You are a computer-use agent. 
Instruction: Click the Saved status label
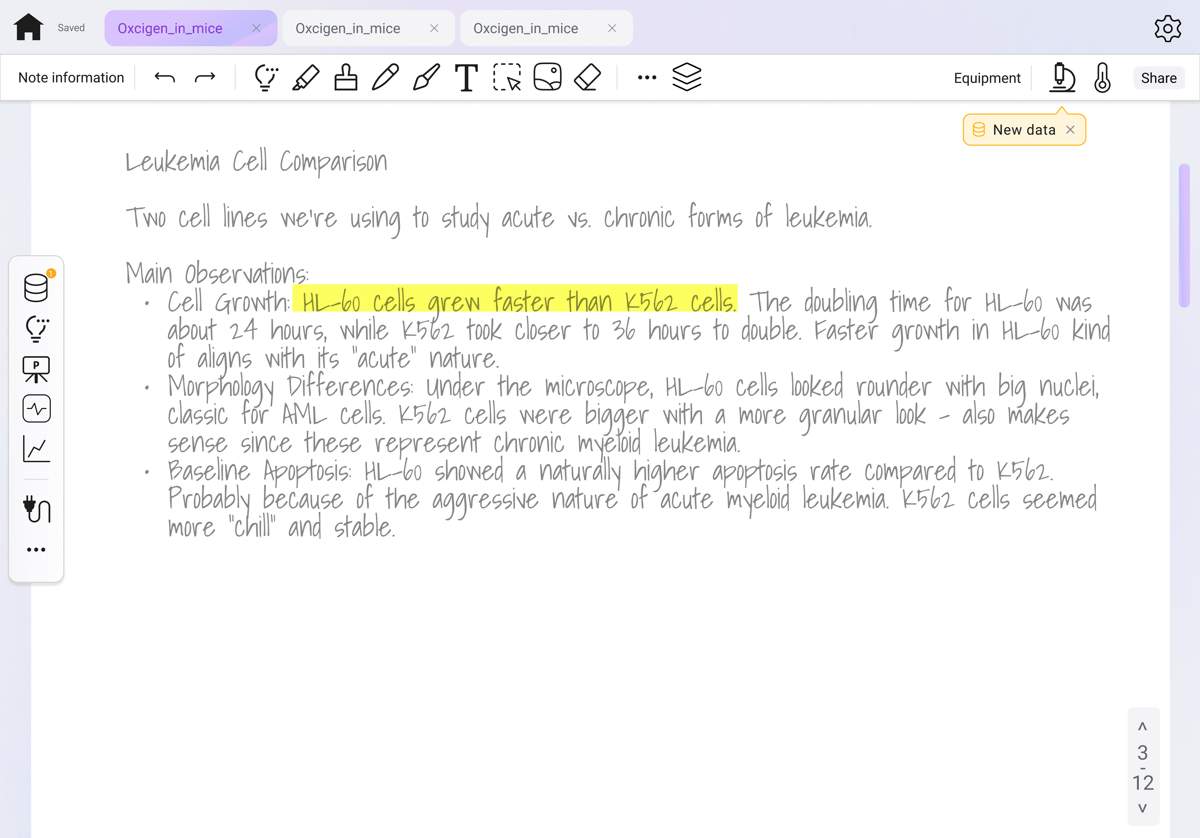coord(71,28)
